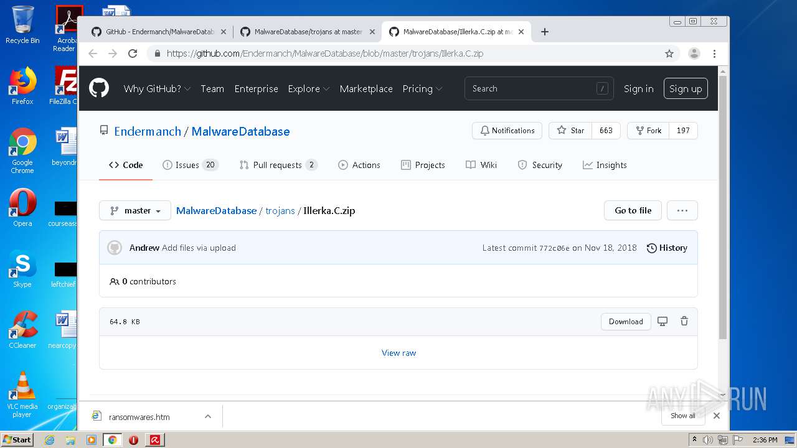Screen dimensions: 797x448
Task: Open commit 772c06e link
Action: pyautogui.click(x=554, y=248)
